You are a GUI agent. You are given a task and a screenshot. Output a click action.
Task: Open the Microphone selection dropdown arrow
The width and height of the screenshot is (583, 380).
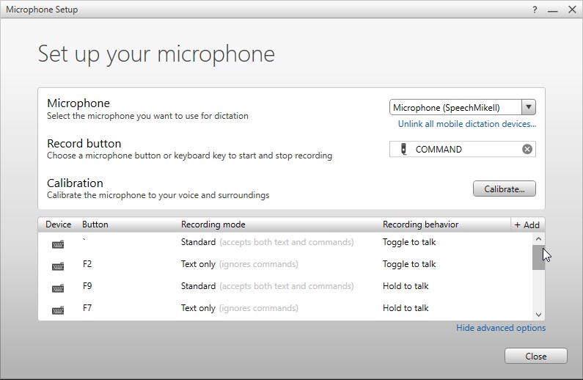(528, 107)
